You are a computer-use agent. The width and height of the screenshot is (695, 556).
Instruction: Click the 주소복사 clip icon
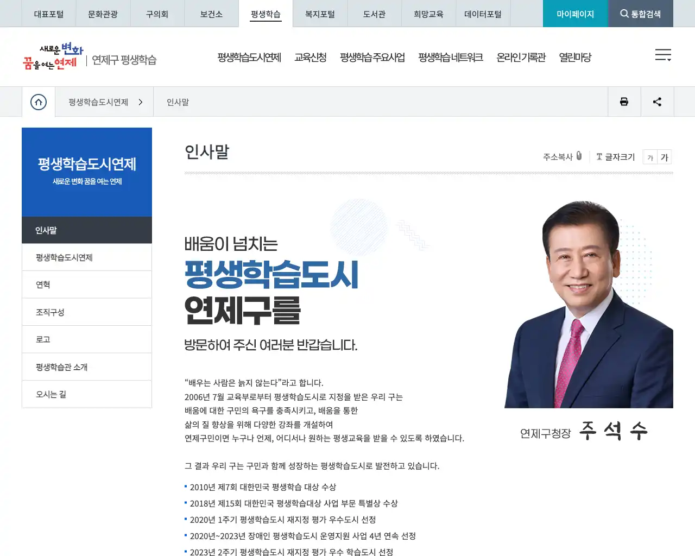(579, 156)
